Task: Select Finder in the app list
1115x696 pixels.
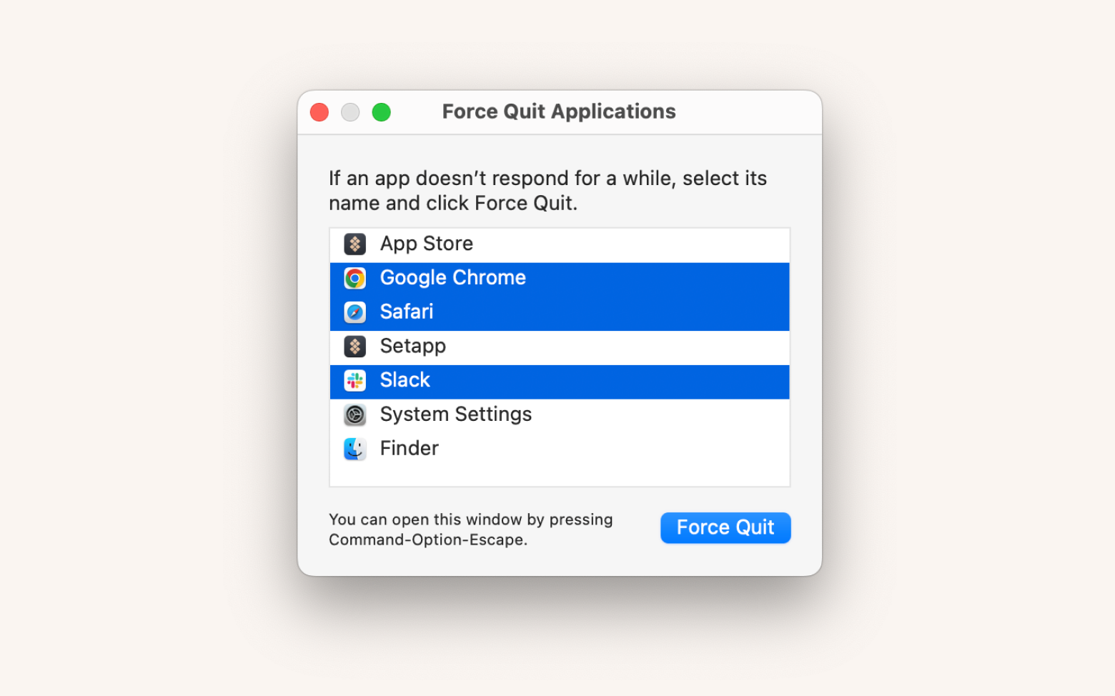Action: coord(409,449)
